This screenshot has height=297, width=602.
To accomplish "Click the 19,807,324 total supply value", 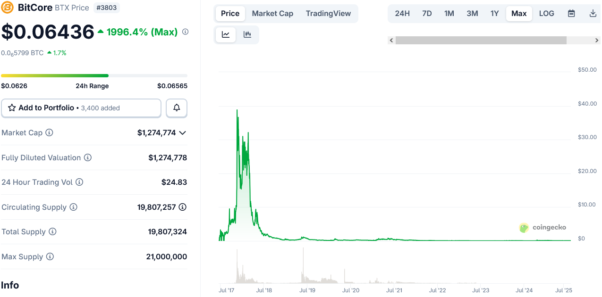I will pyautogui.click(x=168, y=232).
